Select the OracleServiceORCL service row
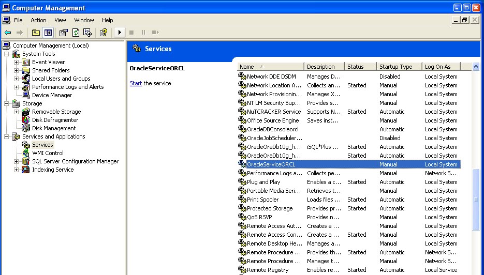The image size is (484, 275). [349, 164]
